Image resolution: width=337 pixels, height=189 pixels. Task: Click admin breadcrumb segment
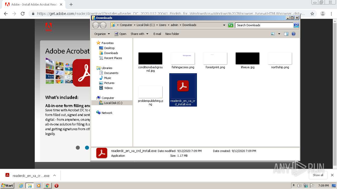click(x=174, y=25)
